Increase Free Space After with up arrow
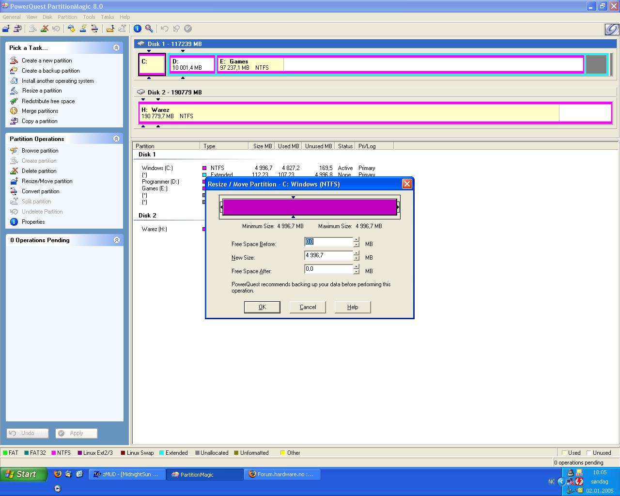This screenshot has width=620, height=496. [x=356, y=266]
